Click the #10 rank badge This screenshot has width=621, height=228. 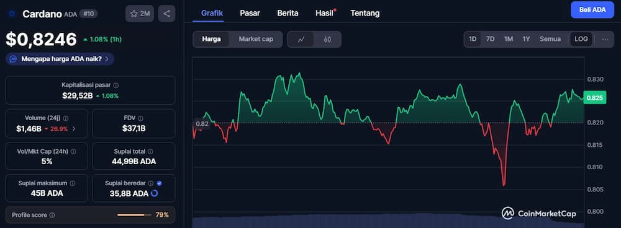pyautogui.click(x=88, y=14)
